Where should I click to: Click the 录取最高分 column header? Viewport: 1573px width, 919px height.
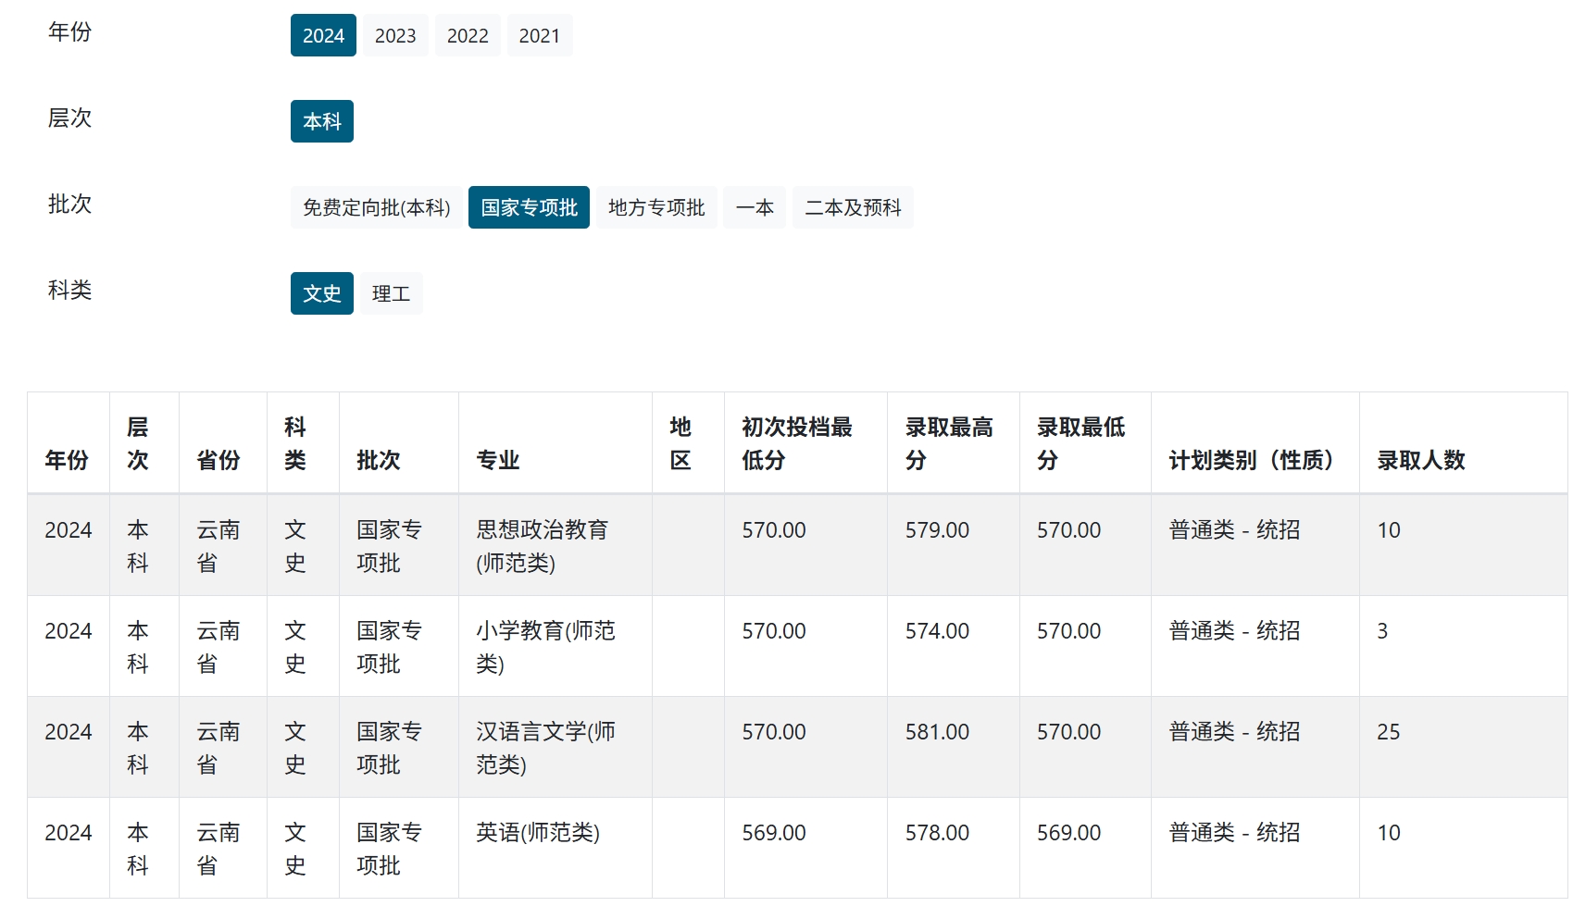(x=949, y=443)
